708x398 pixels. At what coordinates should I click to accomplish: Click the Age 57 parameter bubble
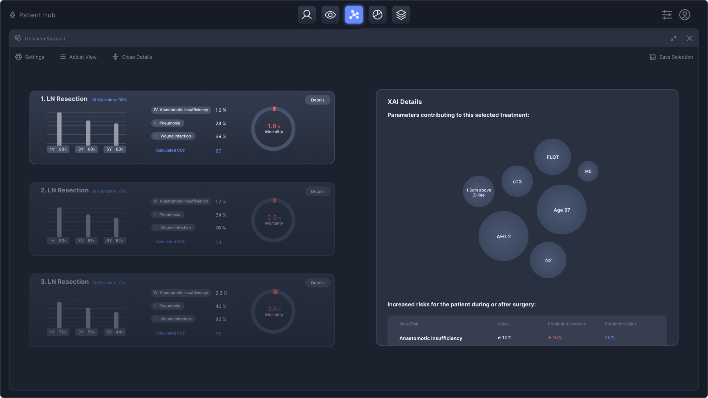562,210
